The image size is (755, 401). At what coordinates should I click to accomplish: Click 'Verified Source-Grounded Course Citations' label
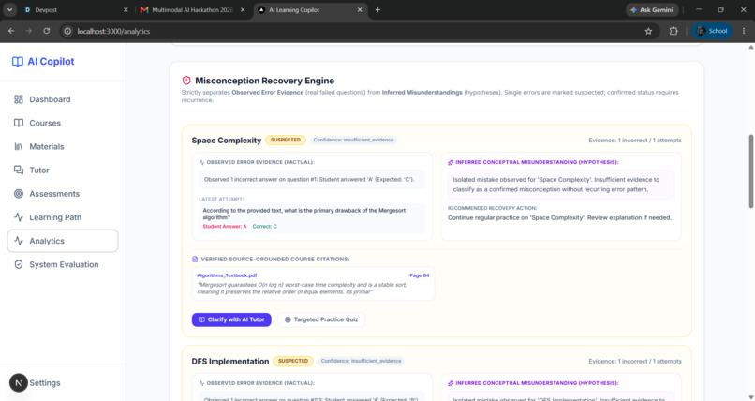coord(275,259)
